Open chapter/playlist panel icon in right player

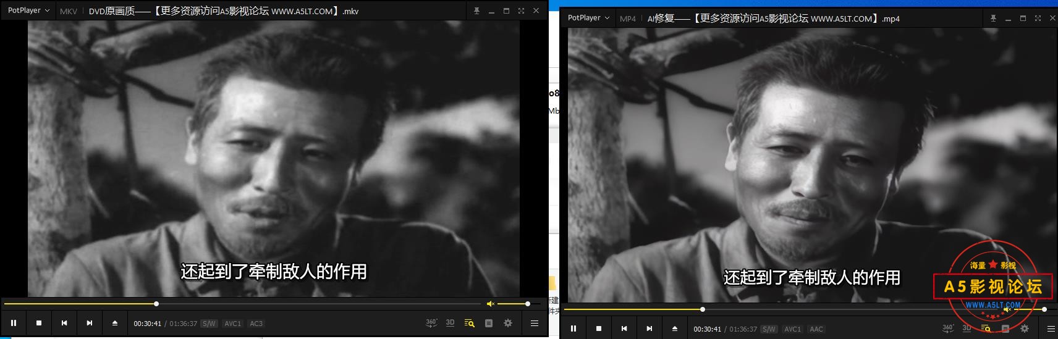1005,329
